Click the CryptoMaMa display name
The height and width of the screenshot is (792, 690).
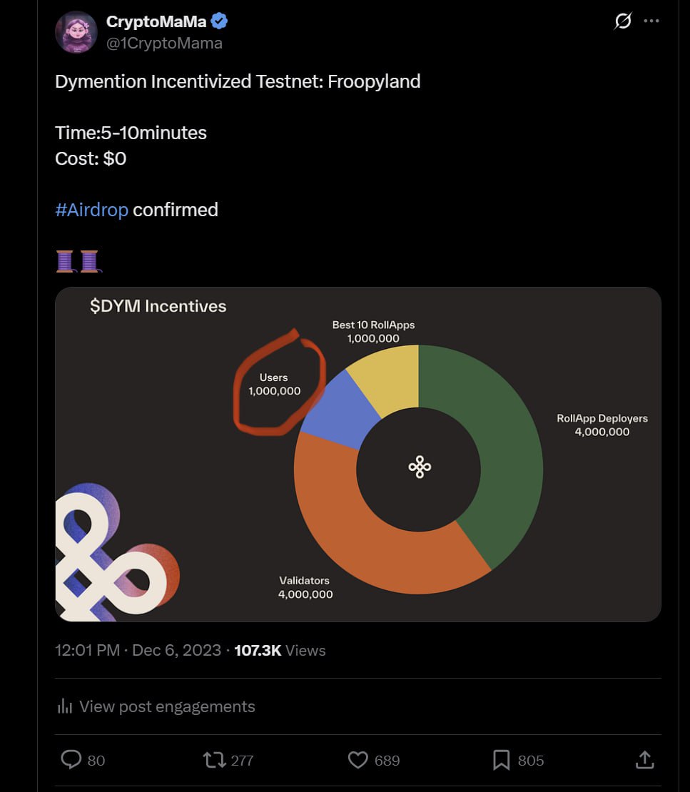[156, 22]
